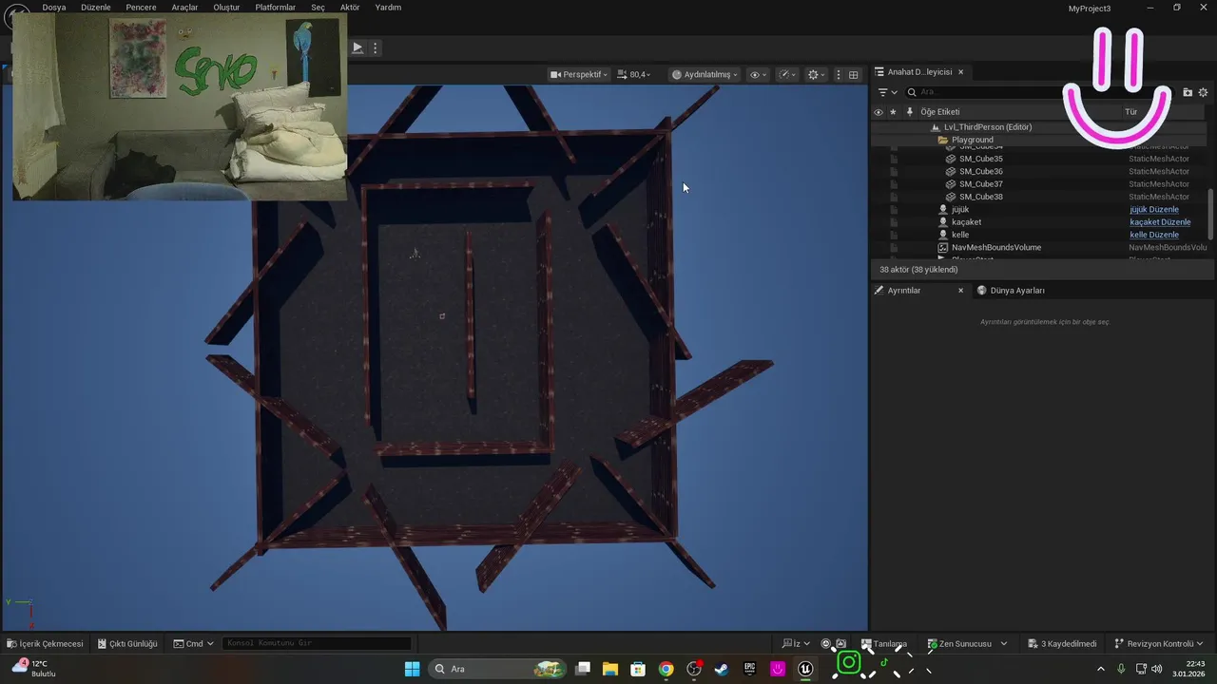Sort by Öğe Etiketi column

tap(940, 112)
